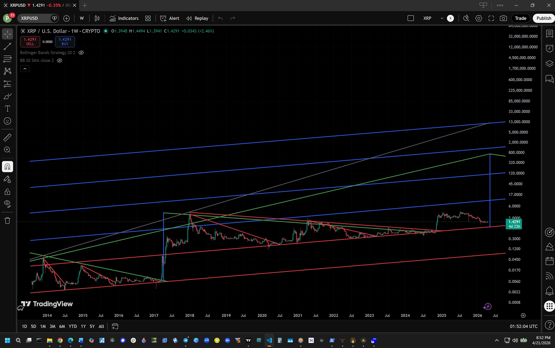Open the layout setup selector

click(411, 18)
